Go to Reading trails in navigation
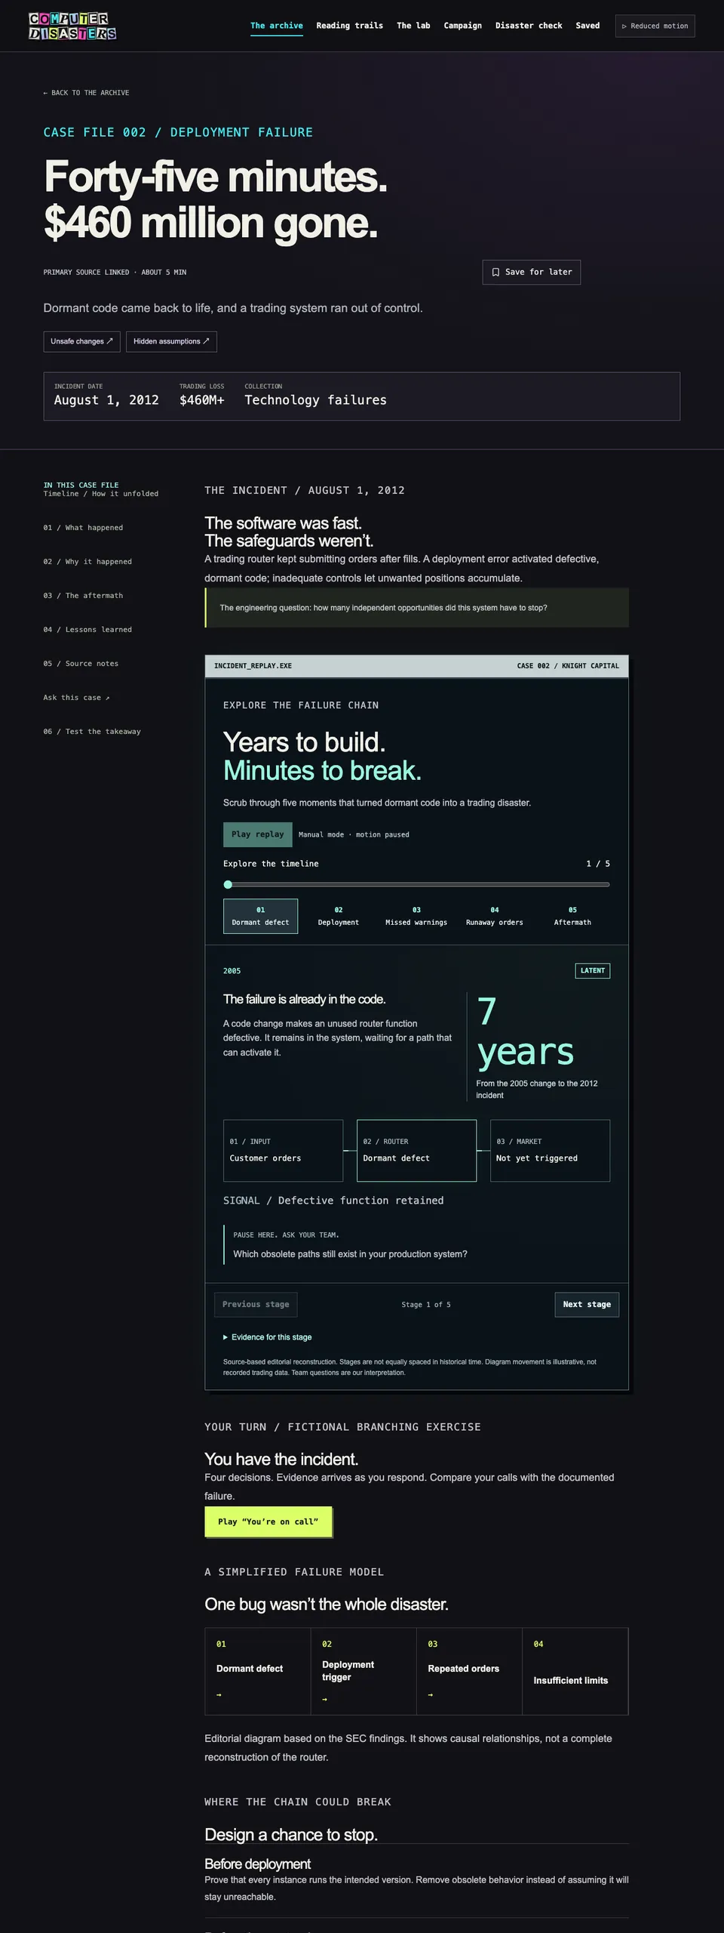Image resolution: width=724 pixels, height=1933 pixels. coord(350,26)
